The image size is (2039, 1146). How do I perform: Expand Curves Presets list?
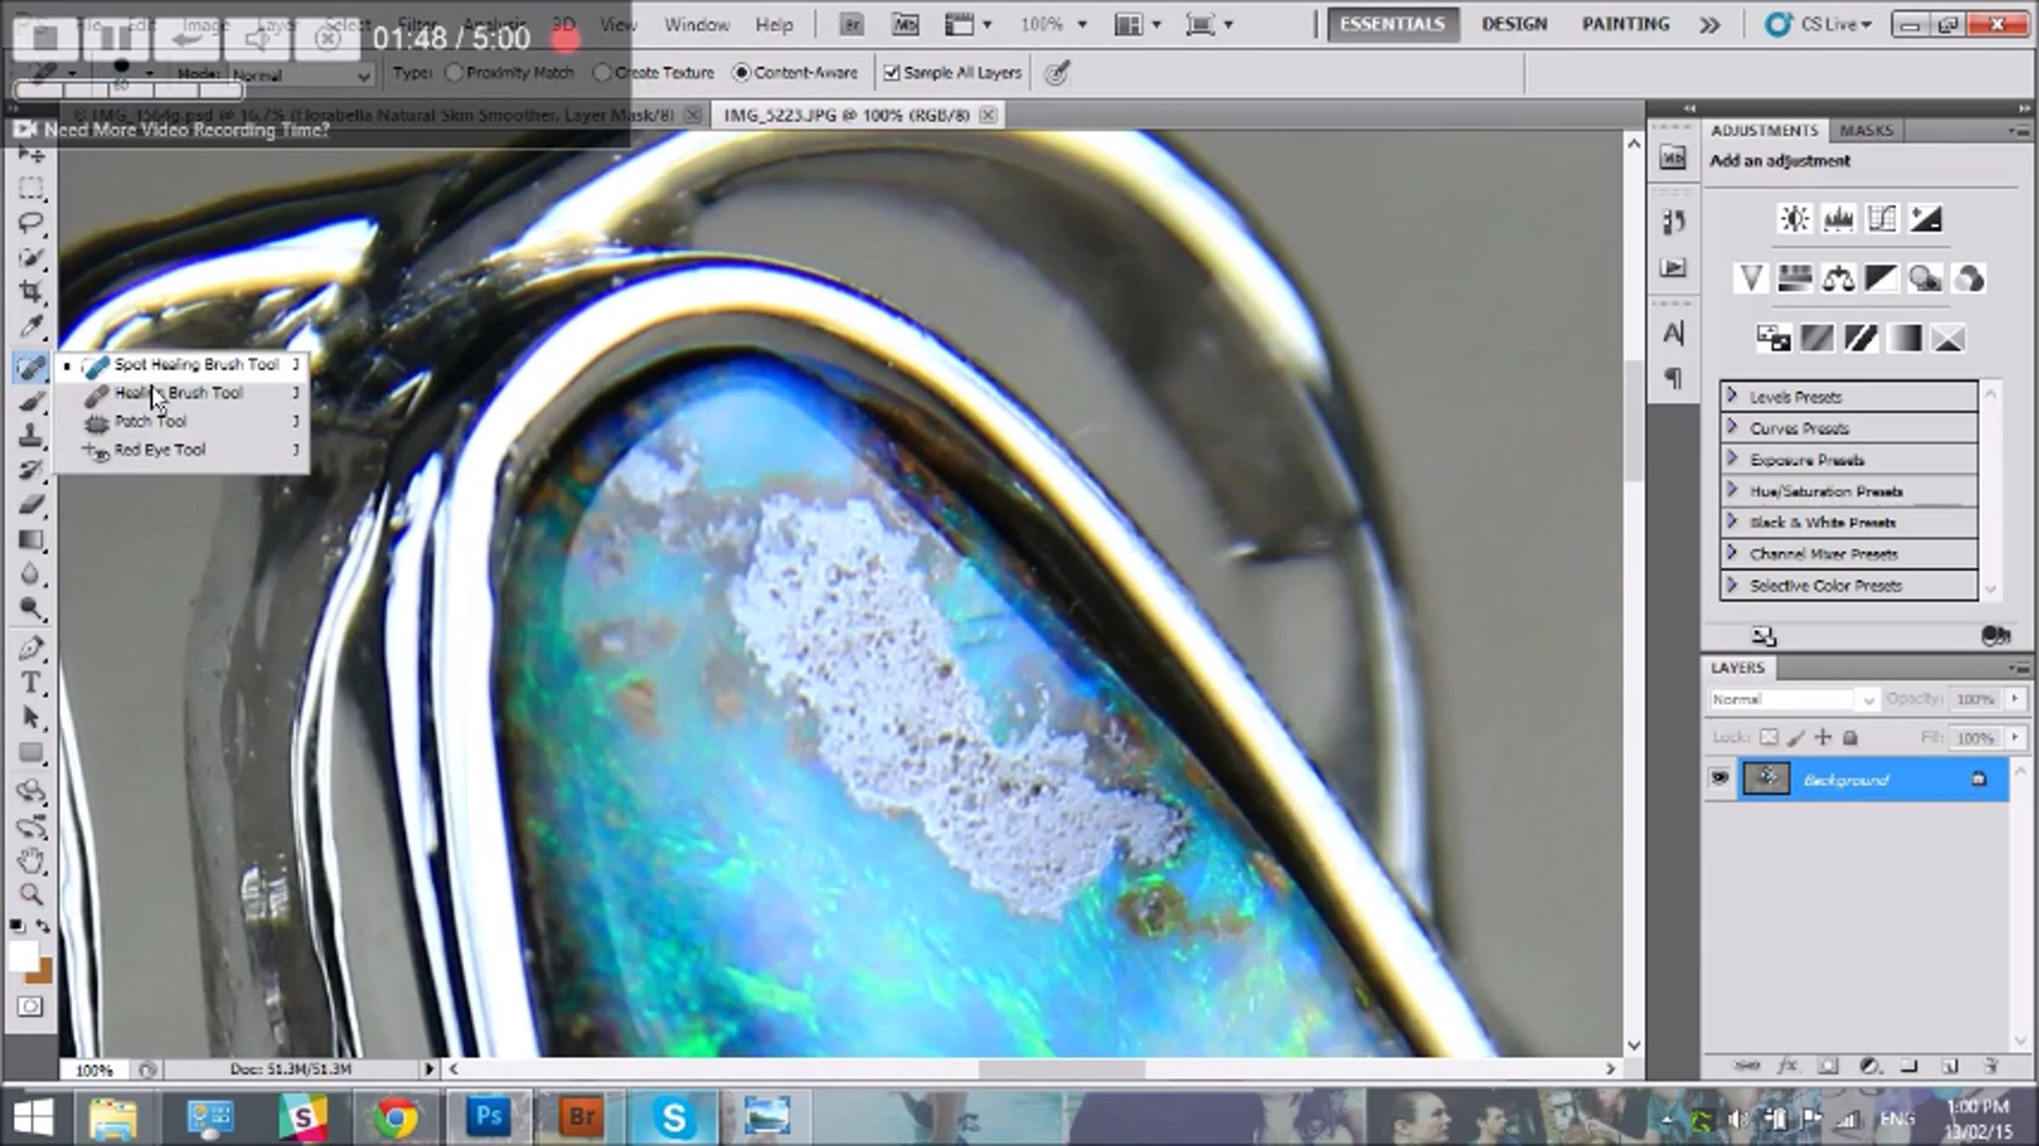click(x=1731, y=428)
